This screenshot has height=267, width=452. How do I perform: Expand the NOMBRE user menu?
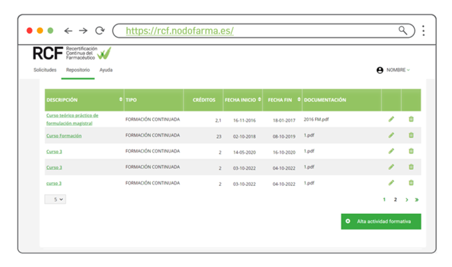click(393, 70)
